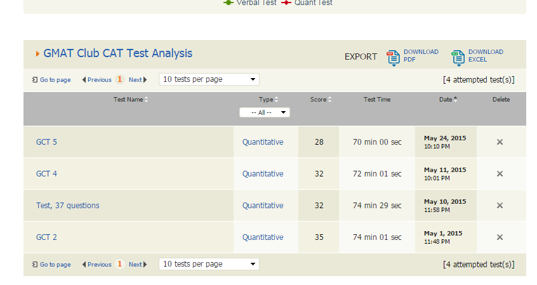537x285 pixels.
Task: Click the bottom 4 attempted test(s) label
Action: pos(479,265)
